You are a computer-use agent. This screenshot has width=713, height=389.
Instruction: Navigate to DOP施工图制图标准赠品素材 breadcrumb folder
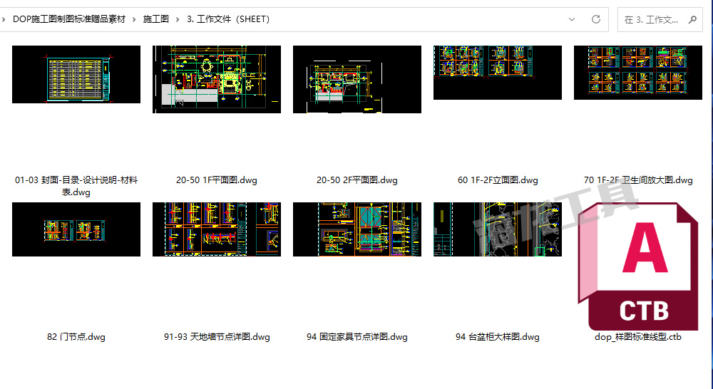(69, 19)
